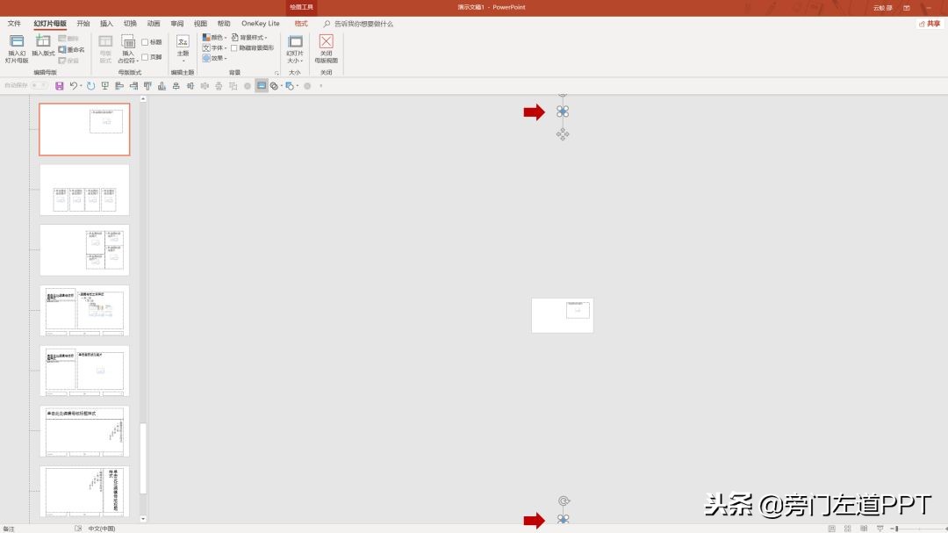The image size is (948, 533).
Task: Click the Align Bottom icon
Action: point(162,86)
